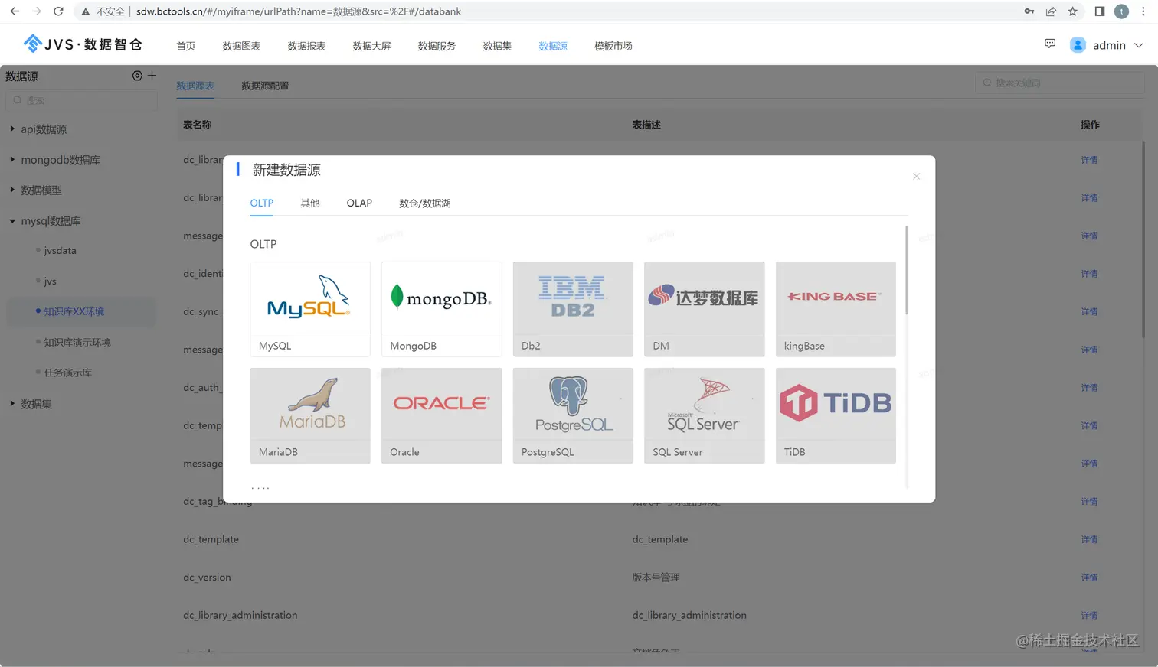Go back with browser back arrow
Viewport: 1158px width, 667px height.
(15, 11)
